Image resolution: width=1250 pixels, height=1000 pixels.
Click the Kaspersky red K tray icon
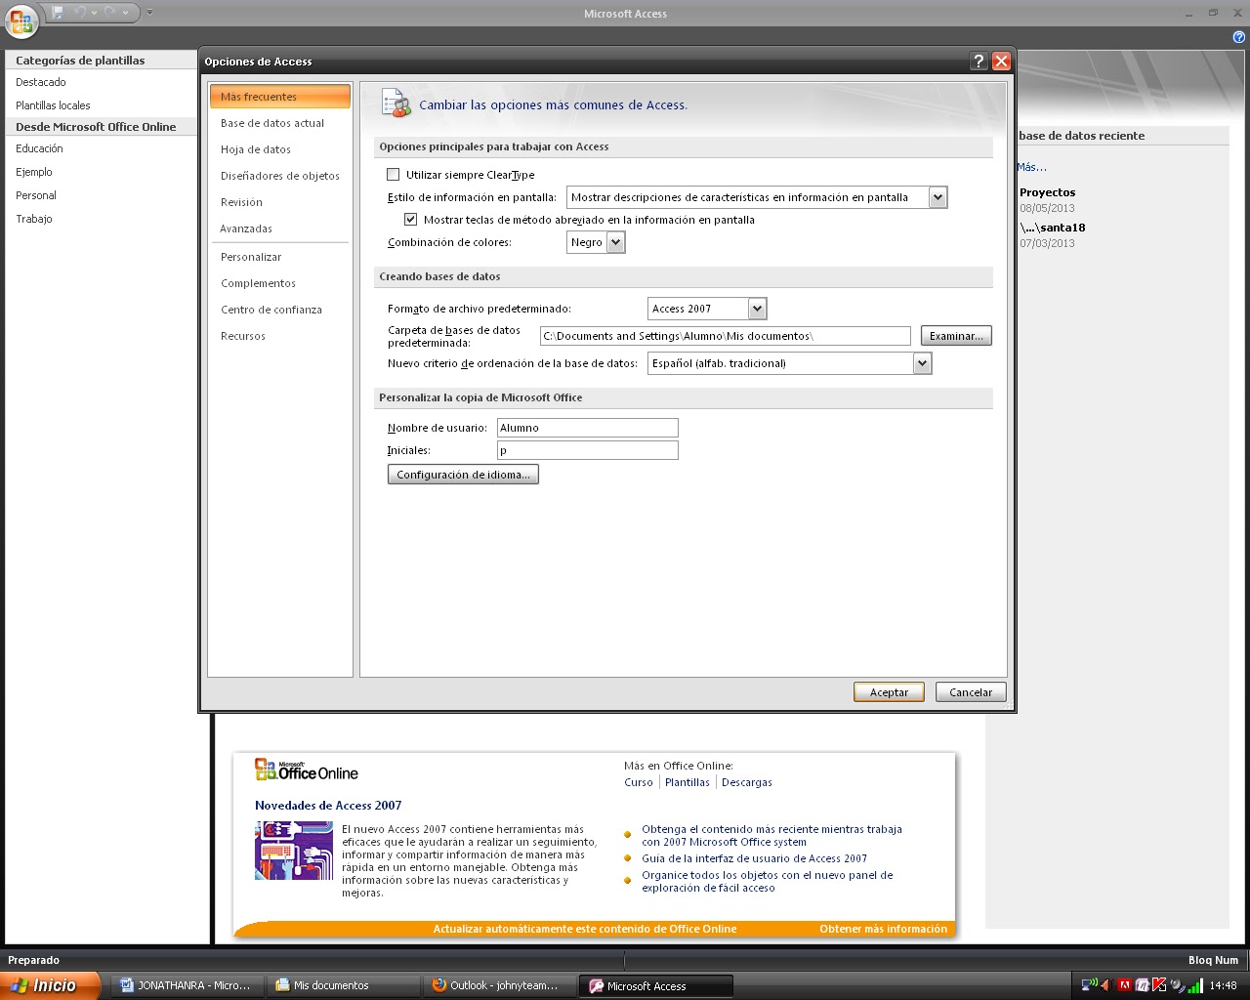click(x=1159, y=984)
